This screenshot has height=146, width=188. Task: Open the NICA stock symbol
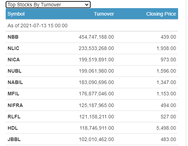pos(14,60)
